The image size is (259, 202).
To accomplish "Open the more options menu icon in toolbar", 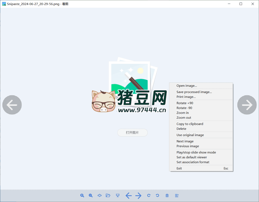I will (x=177, y=195).
